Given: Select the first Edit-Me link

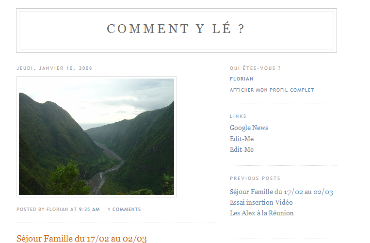Looking at the screenshot, I should click(241, 139).
